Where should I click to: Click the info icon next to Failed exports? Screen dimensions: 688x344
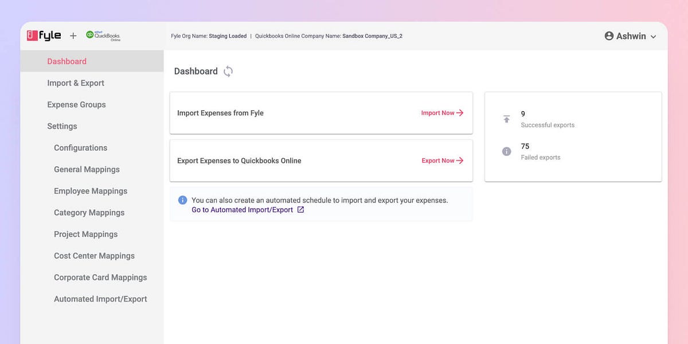pyautogui.click(x=506, y=151)
